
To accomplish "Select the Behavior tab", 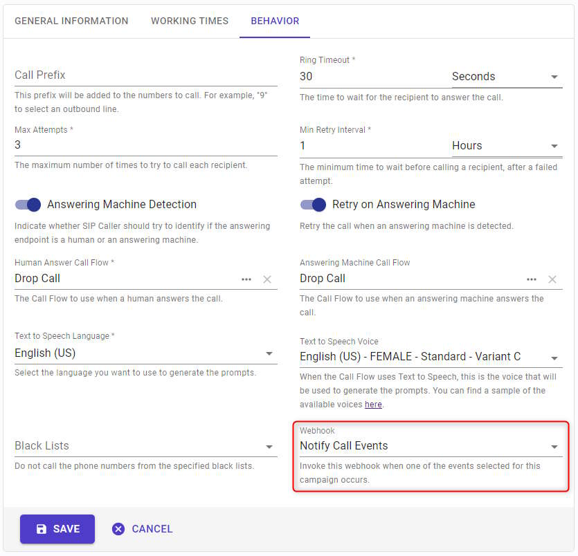I will pos(275,21).
